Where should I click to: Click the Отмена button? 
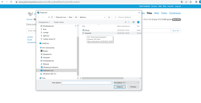133,87
